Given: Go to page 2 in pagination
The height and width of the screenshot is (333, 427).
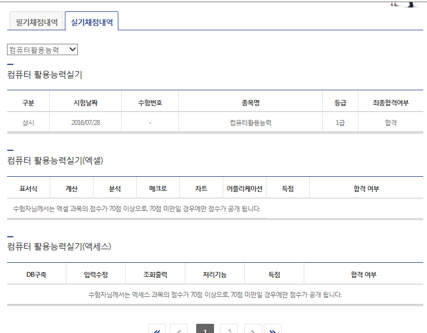Looking at the screenshot, I should 229,329.
